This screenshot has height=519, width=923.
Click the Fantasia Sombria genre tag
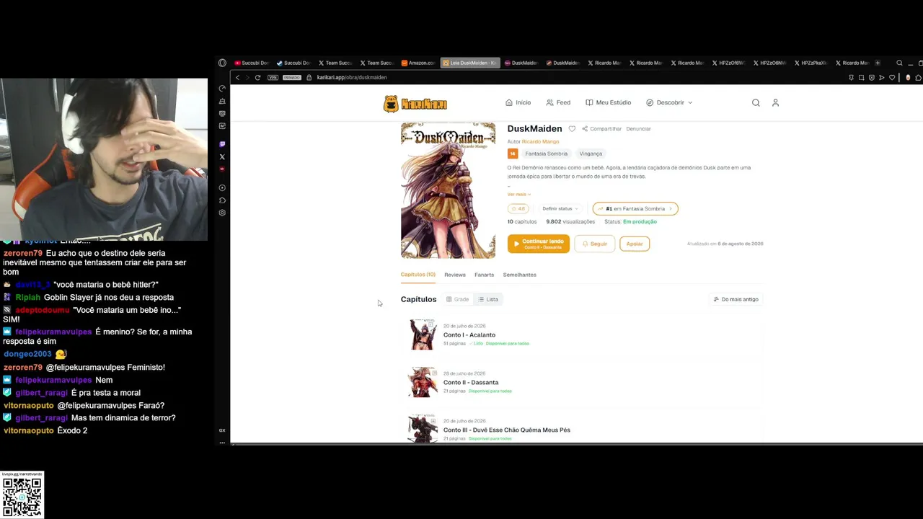(x=546, y=154)
